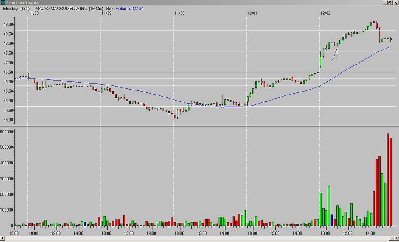Click the 47.00 price axis label

(9, 63)
